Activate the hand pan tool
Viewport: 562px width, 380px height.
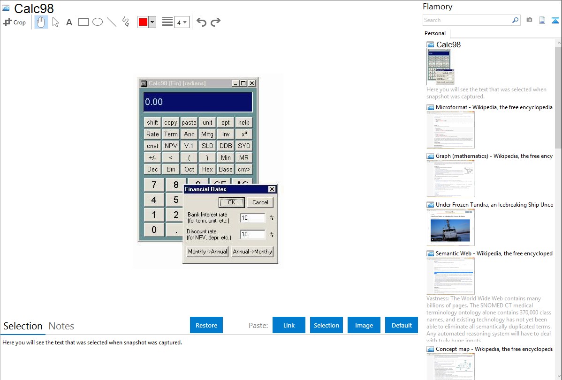click(41, 22)
